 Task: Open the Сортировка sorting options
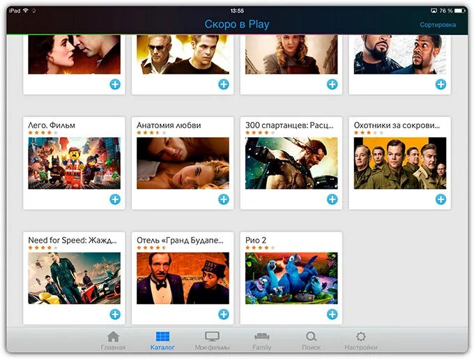[x=438, y=25]
